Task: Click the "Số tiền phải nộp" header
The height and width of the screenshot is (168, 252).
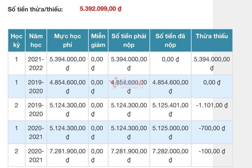Action: (129, 40)
